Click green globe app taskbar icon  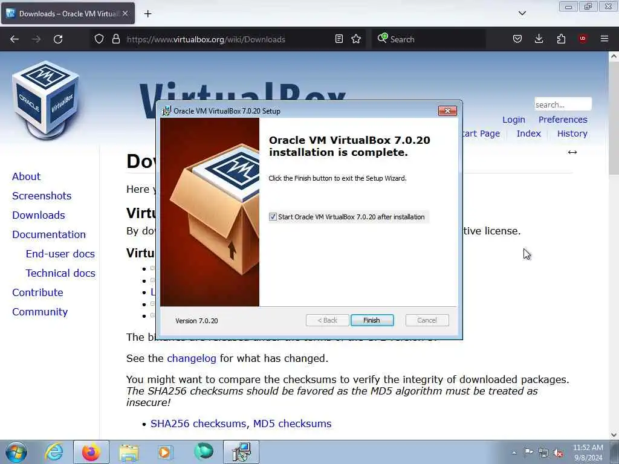tap(204, 452)
